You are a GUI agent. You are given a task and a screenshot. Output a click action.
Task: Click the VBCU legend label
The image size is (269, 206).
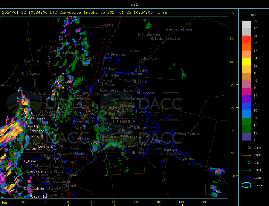(257, 170)
